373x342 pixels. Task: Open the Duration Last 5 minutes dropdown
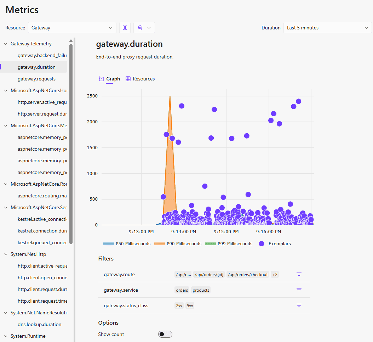tap(328, 28)
